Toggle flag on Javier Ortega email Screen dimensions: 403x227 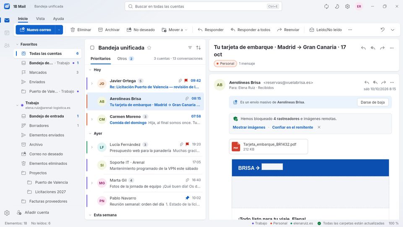point(186,81)
